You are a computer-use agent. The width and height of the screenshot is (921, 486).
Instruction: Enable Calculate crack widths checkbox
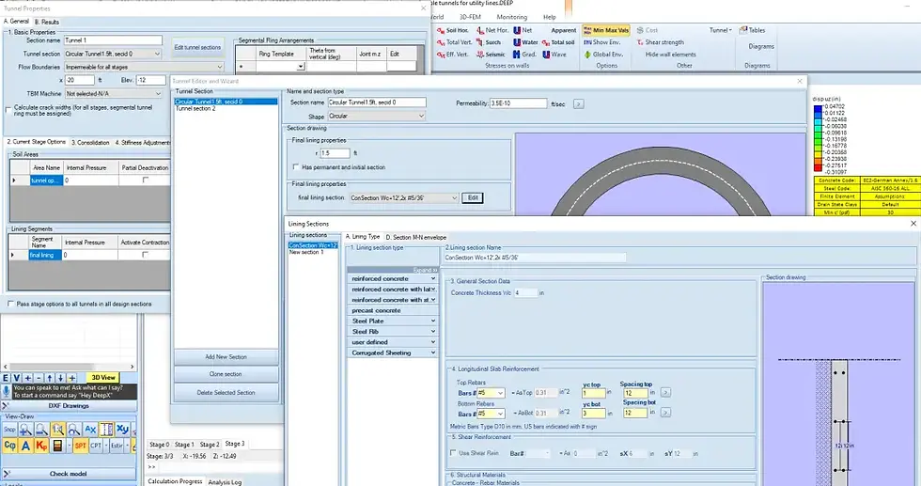point(8,109)
